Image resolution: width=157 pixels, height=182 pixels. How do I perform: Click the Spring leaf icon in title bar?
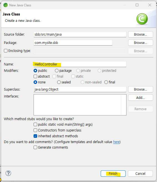click(6, 5)
